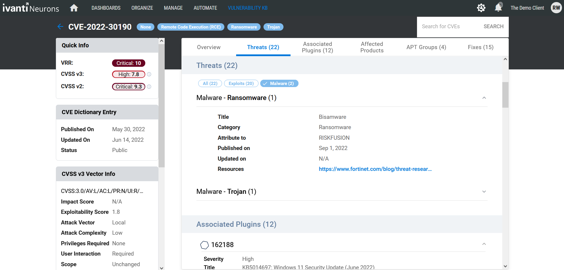Click the left panel scrollbar thumb
The image size is (564, 270).
click(x=161, y=106)
